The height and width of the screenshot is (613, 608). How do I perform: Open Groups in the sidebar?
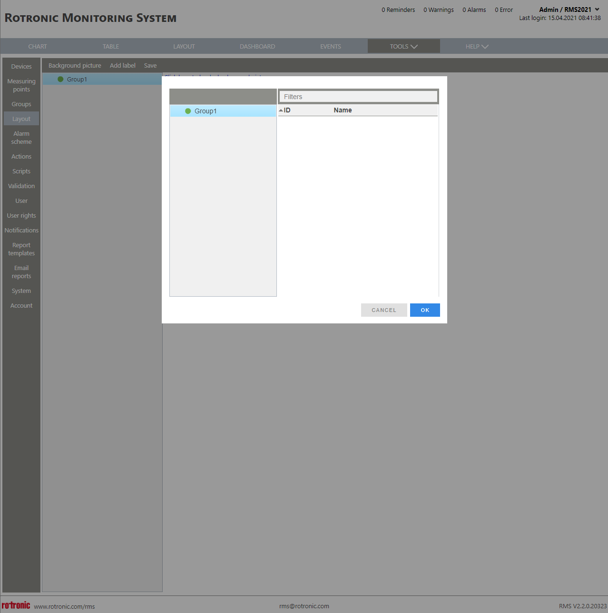tap(21, 104)
